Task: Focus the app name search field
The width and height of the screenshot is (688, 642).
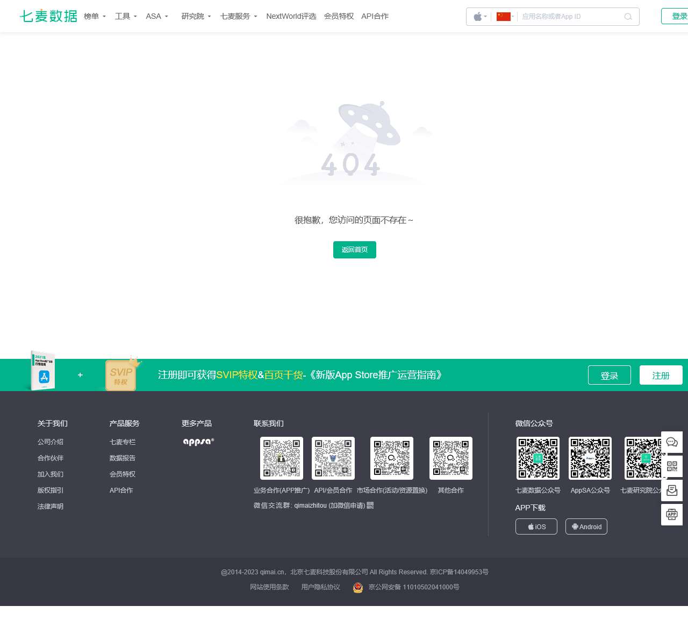Action: tap(570, 17)
